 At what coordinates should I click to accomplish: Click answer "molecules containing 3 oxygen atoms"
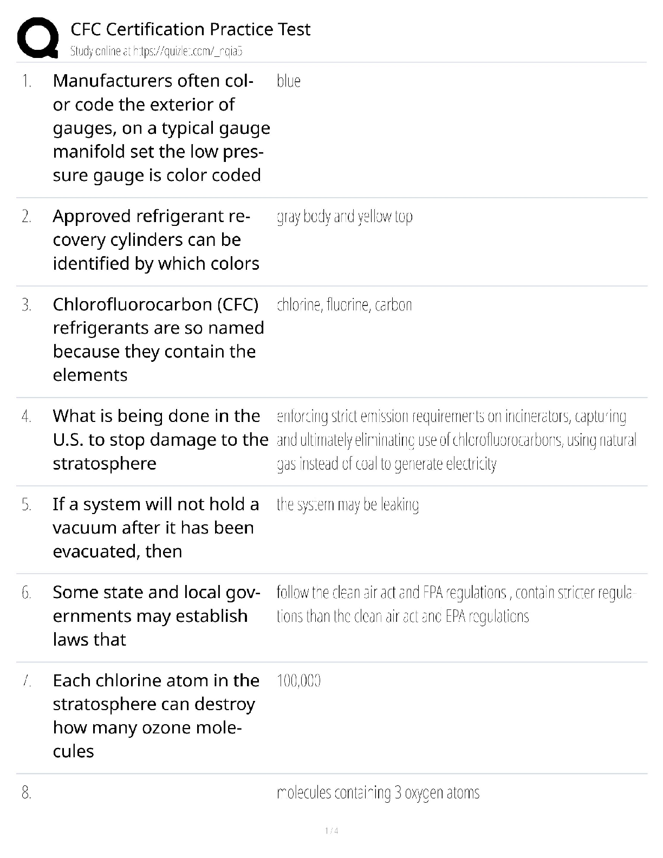tap(378, 793)
